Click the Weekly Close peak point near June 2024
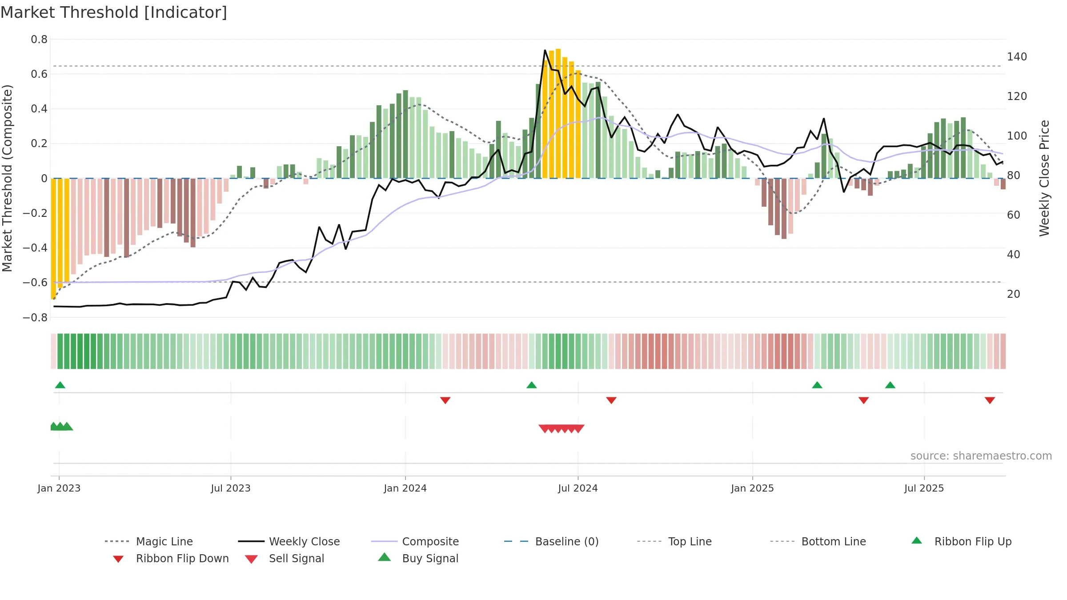This screenshot has width=1067, height=600. tap(545, 50)
